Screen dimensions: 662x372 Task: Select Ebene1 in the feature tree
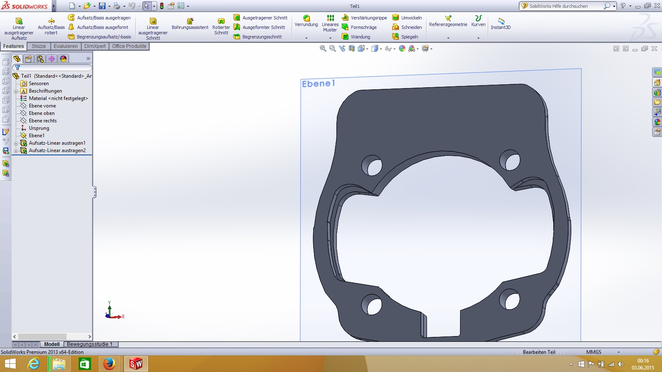click(36, 136)
